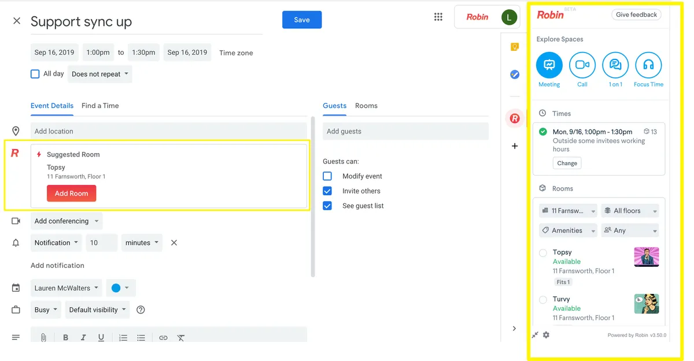Click the Add notification link
This screenshot has width=694, height=361.
57,265
